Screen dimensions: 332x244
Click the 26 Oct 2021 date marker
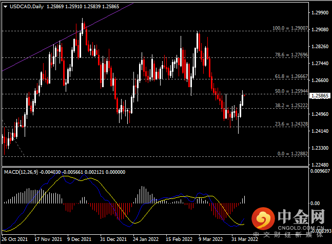coord(15,239)
